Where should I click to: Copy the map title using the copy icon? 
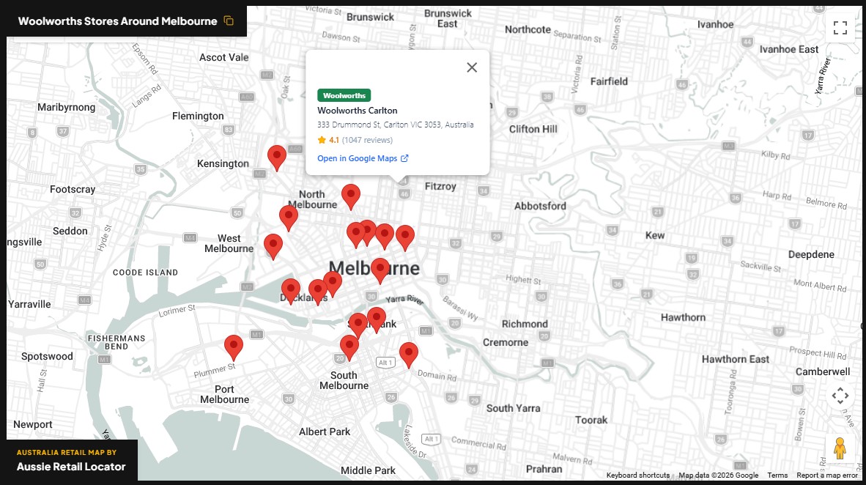click(229, 21)
